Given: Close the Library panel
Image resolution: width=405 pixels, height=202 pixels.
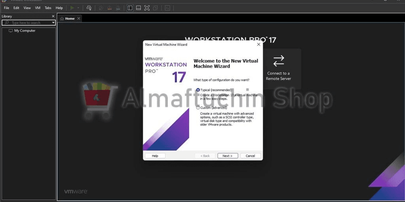Looking at the screenshot, I should coord(53,16).
